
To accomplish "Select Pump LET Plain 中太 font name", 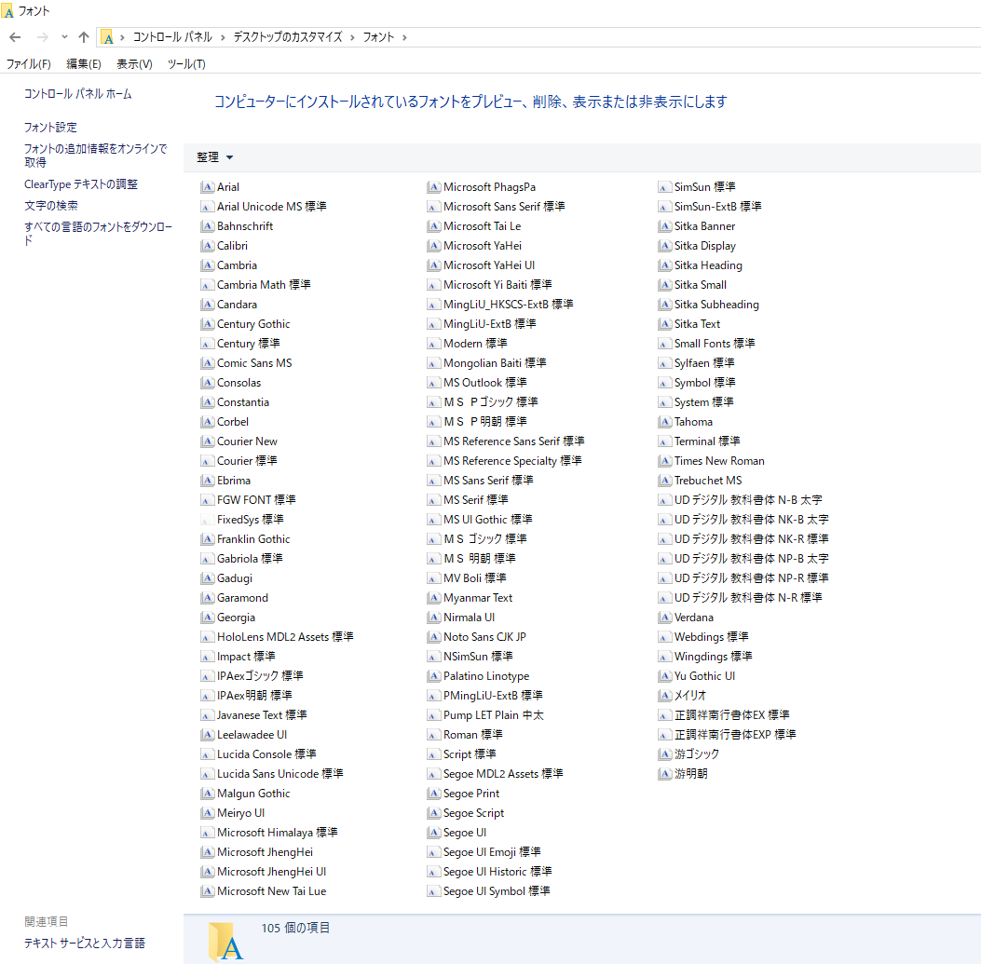I will point(494,715).
